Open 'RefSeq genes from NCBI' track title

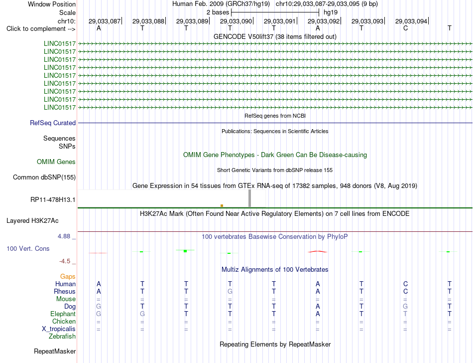[x=275, y=116]
